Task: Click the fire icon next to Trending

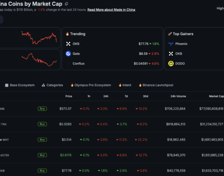Action: (67, 34)
